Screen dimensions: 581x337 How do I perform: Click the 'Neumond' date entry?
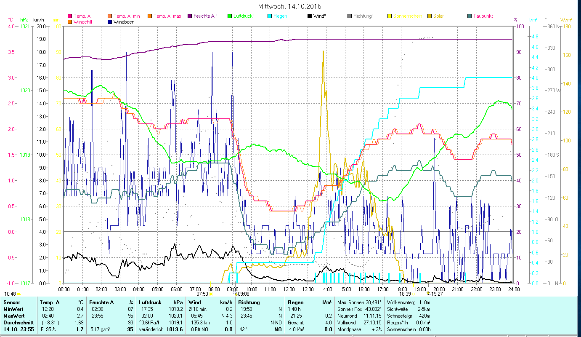(x=359, y=316)
